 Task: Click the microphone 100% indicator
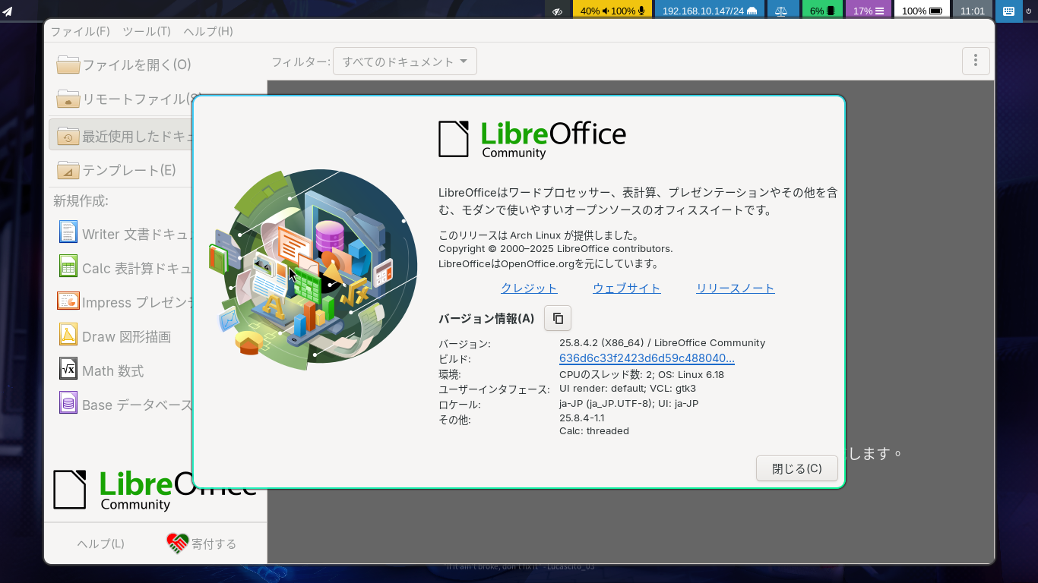click(628, 11)
